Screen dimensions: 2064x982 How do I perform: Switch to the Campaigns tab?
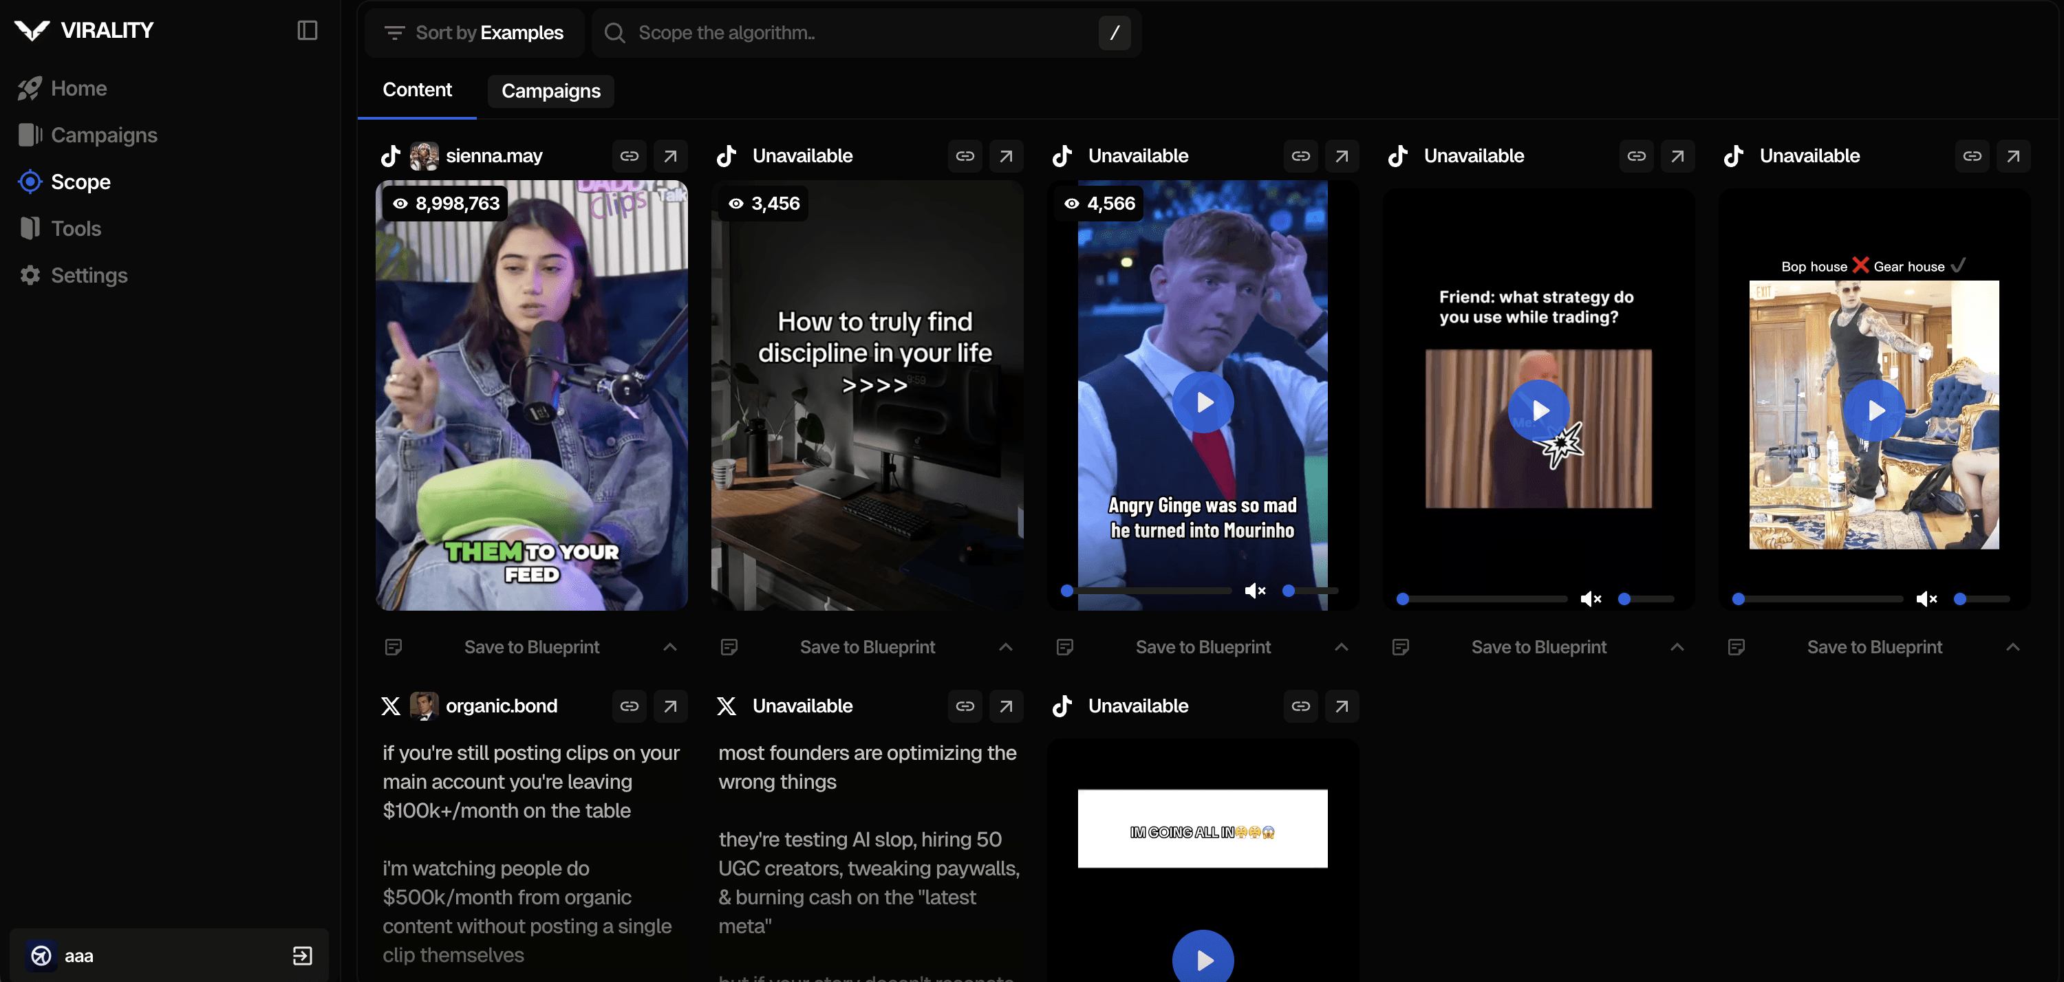point(550,91)
